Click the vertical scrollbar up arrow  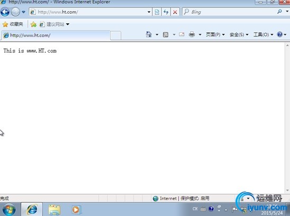pyautogui.click(x=287, y=45)
